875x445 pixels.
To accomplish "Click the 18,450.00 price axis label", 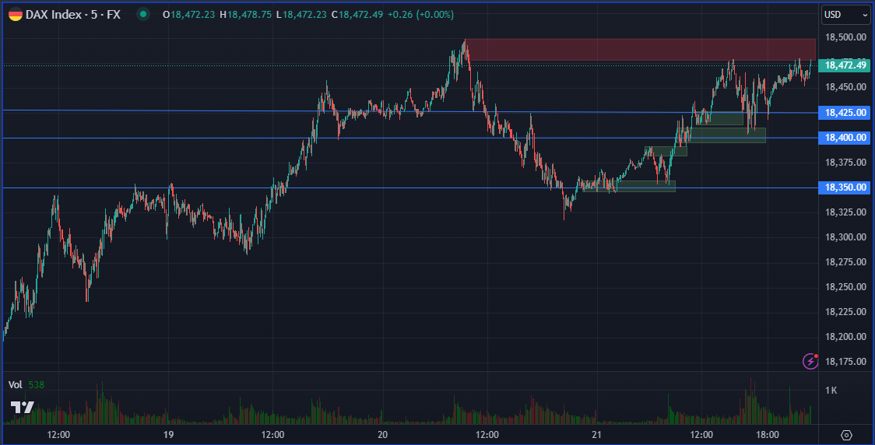I will (x=845, y=87).
